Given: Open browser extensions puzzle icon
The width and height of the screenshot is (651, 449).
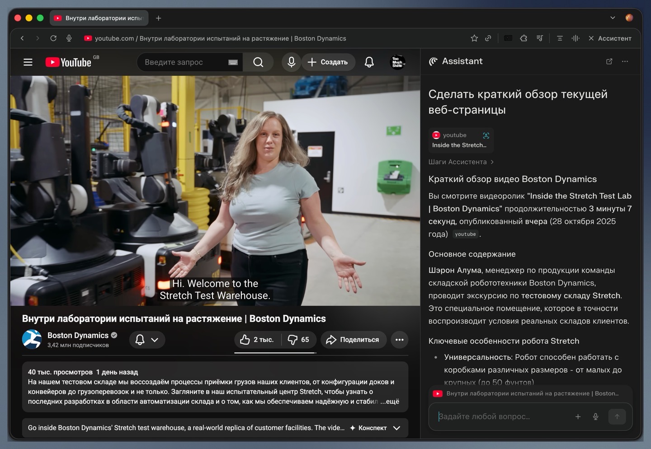Looking at the screenshot, I should (x=524, y=38).
